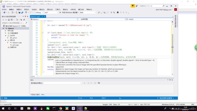Click the uncomment lines toolbar icon

click(x=114, y=12)
